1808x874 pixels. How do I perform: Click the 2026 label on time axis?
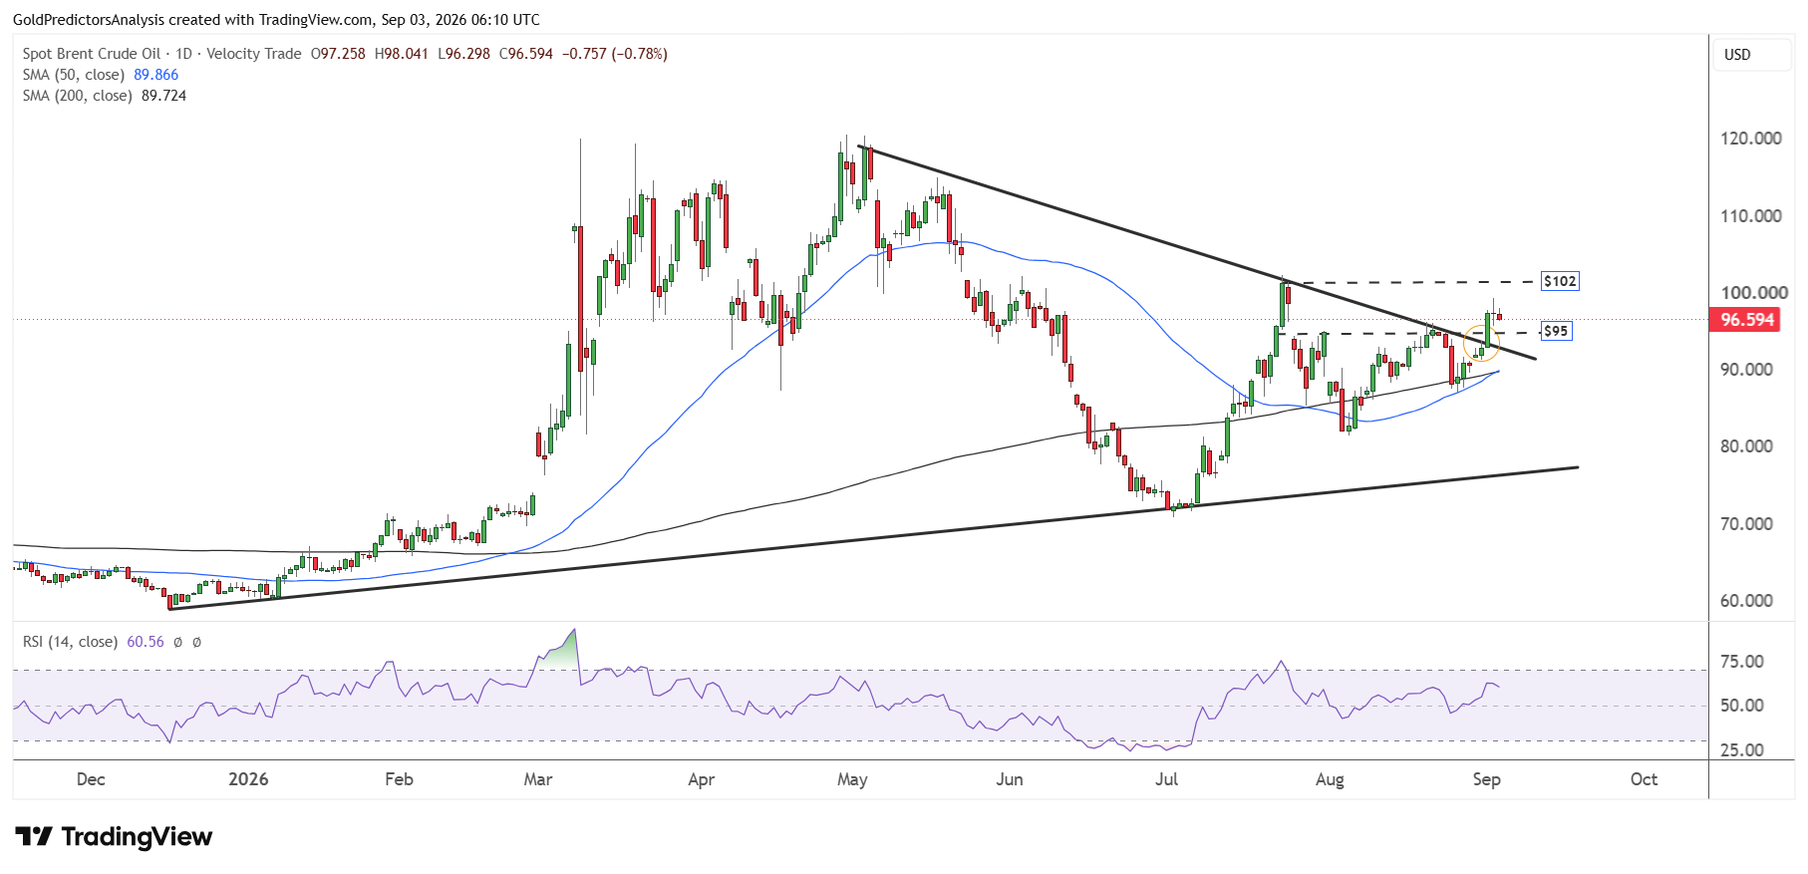pyautogui.click(x=248, y=779)
